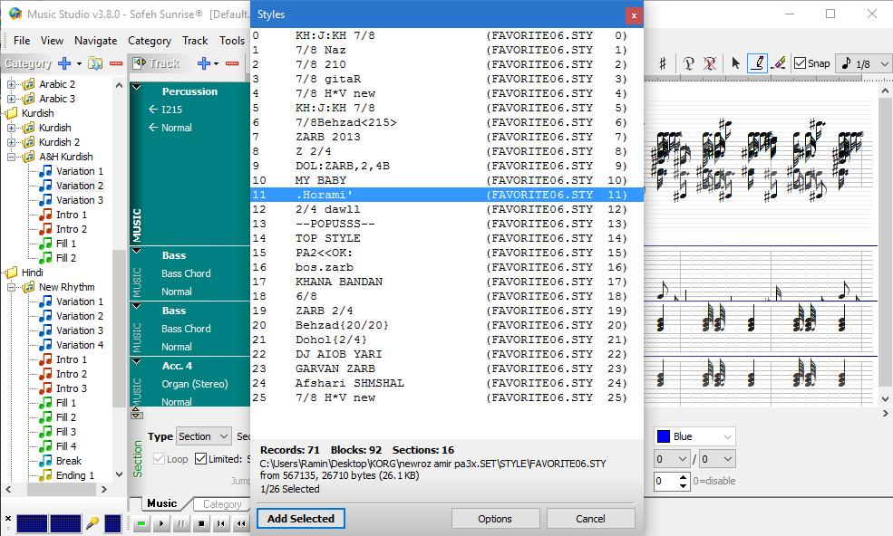The height and width of the screenshot is (536, 893).
Task: Select the eraser tool
Action: pos(778,63)
